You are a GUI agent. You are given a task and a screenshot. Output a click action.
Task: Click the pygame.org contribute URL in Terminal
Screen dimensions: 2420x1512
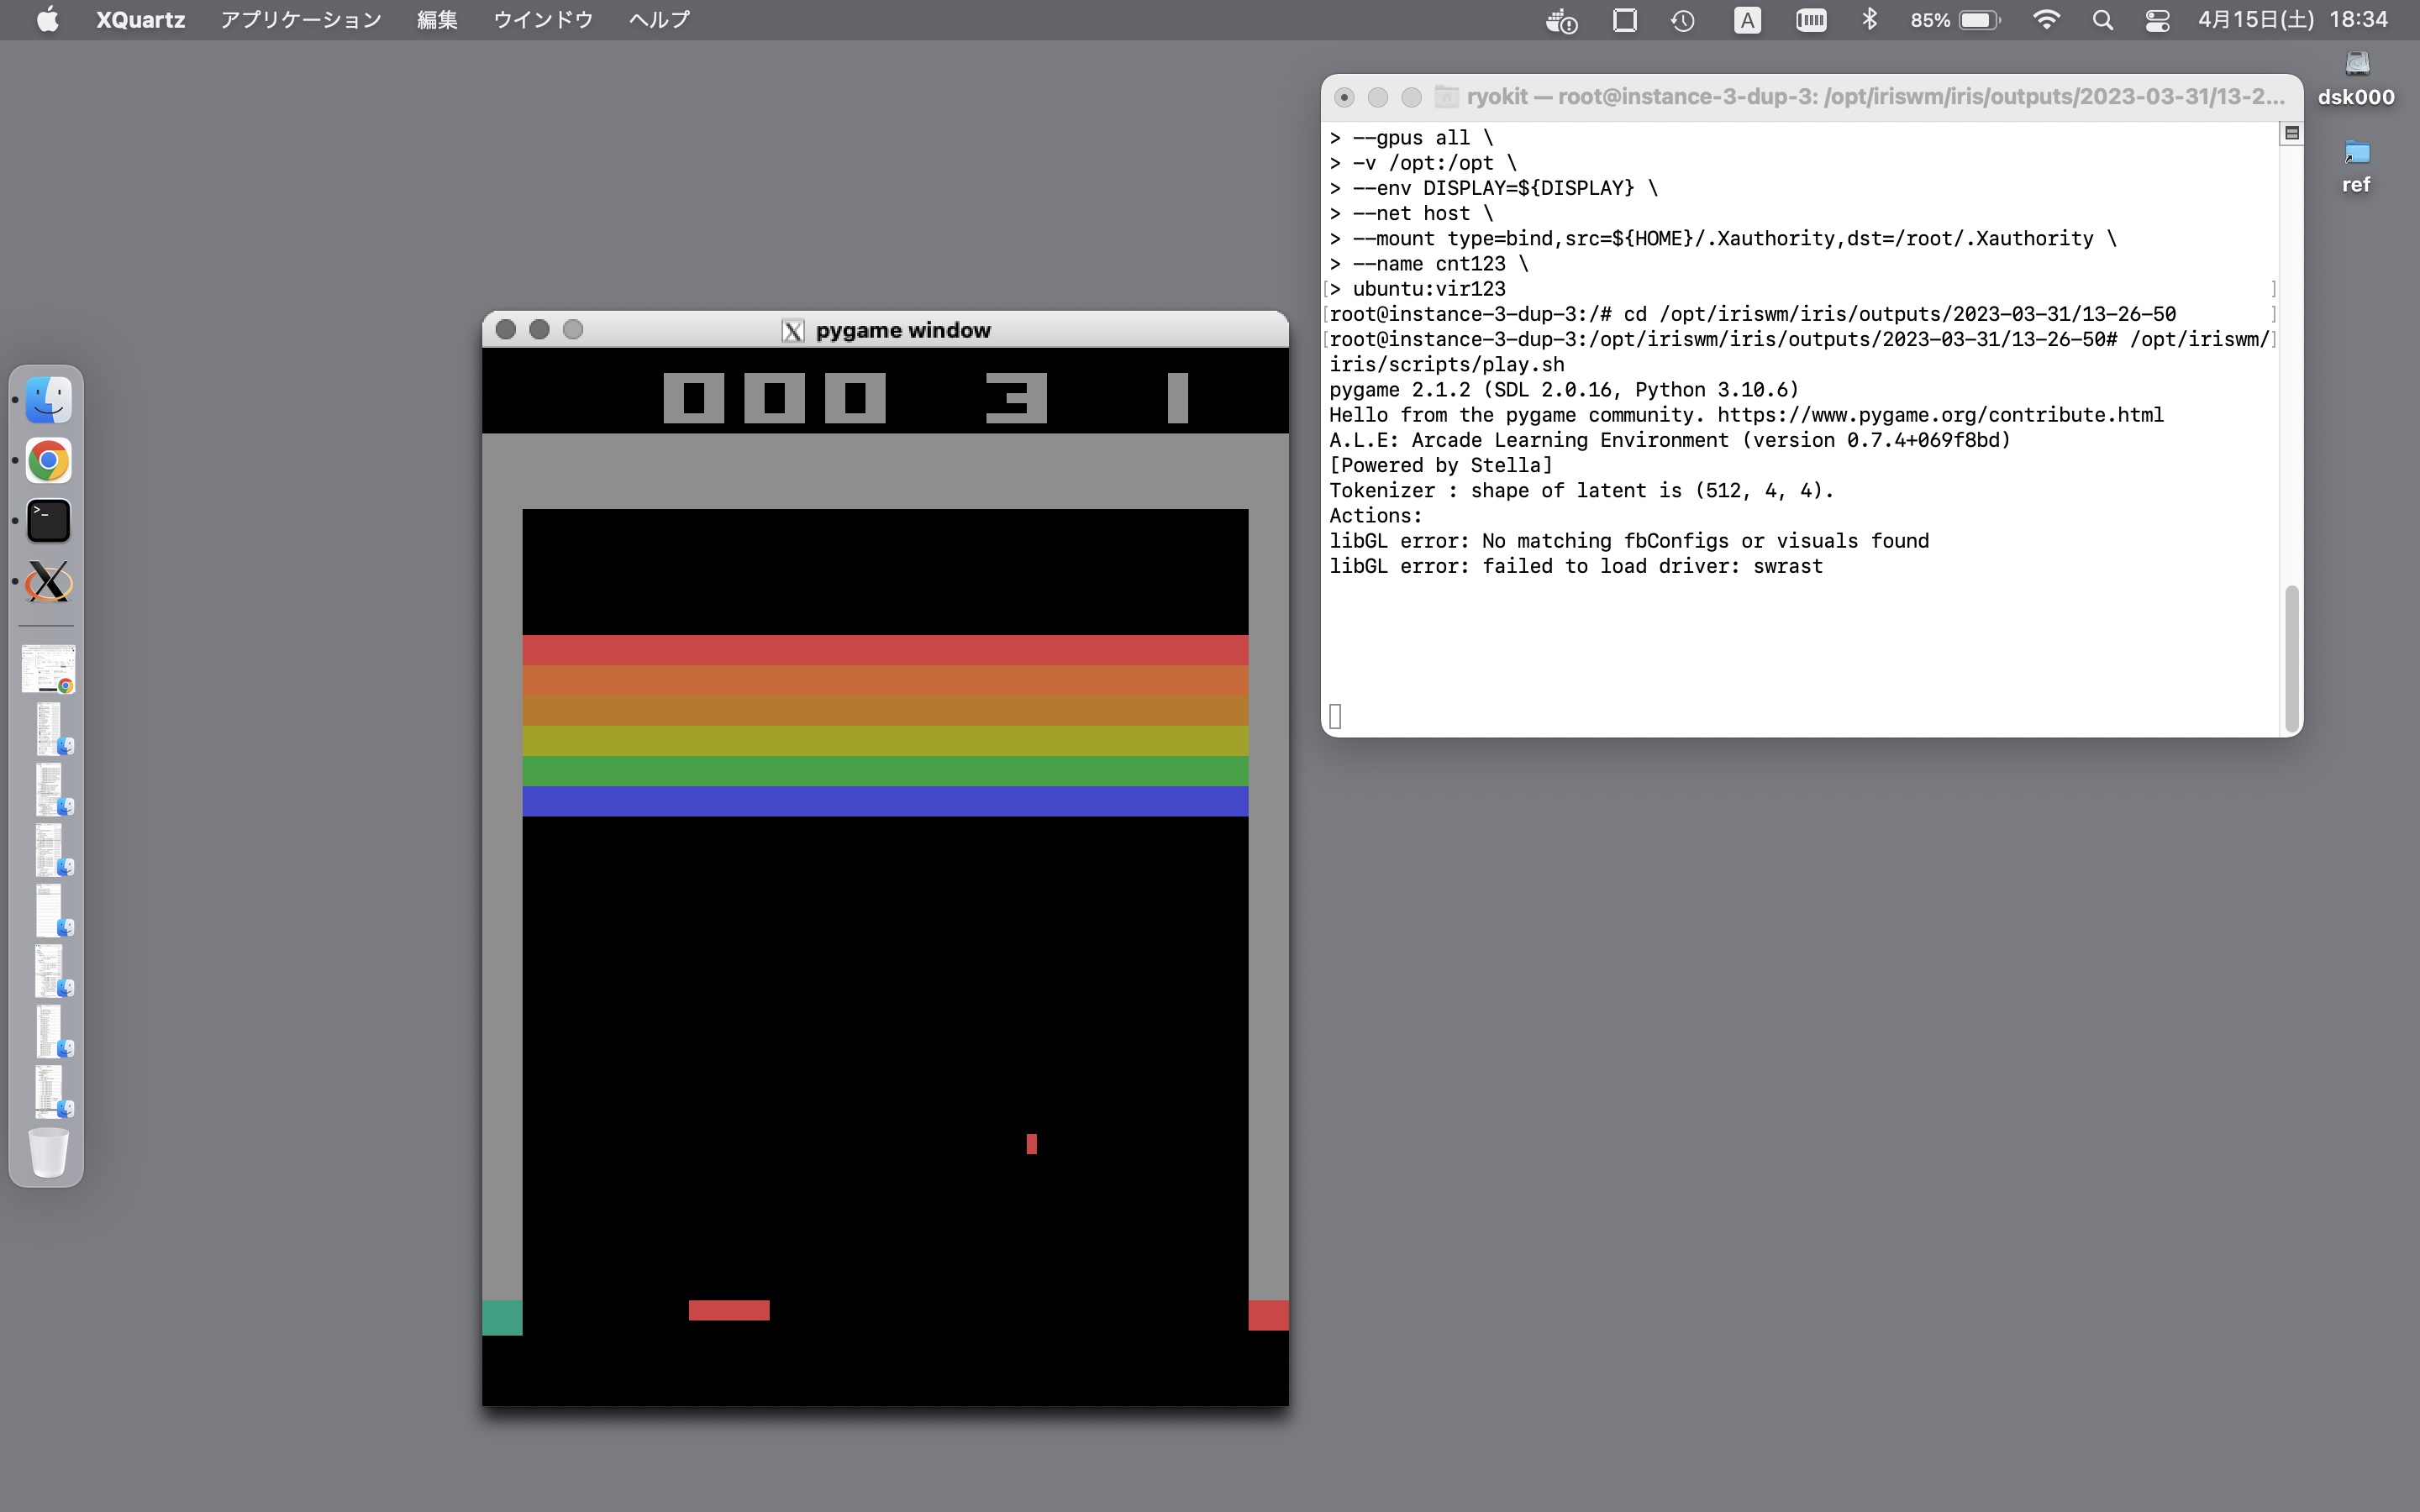[x=1940, y=415]
